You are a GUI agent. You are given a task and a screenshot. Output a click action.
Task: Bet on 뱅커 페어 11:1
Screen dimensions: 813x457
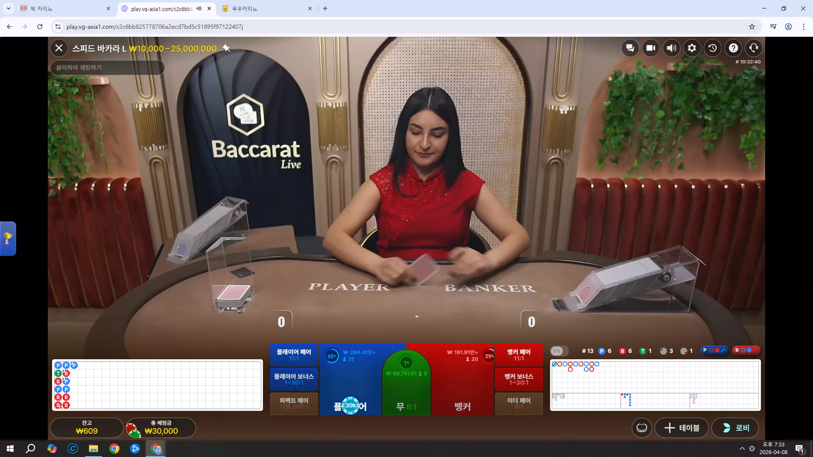click(x=519, y=355)
